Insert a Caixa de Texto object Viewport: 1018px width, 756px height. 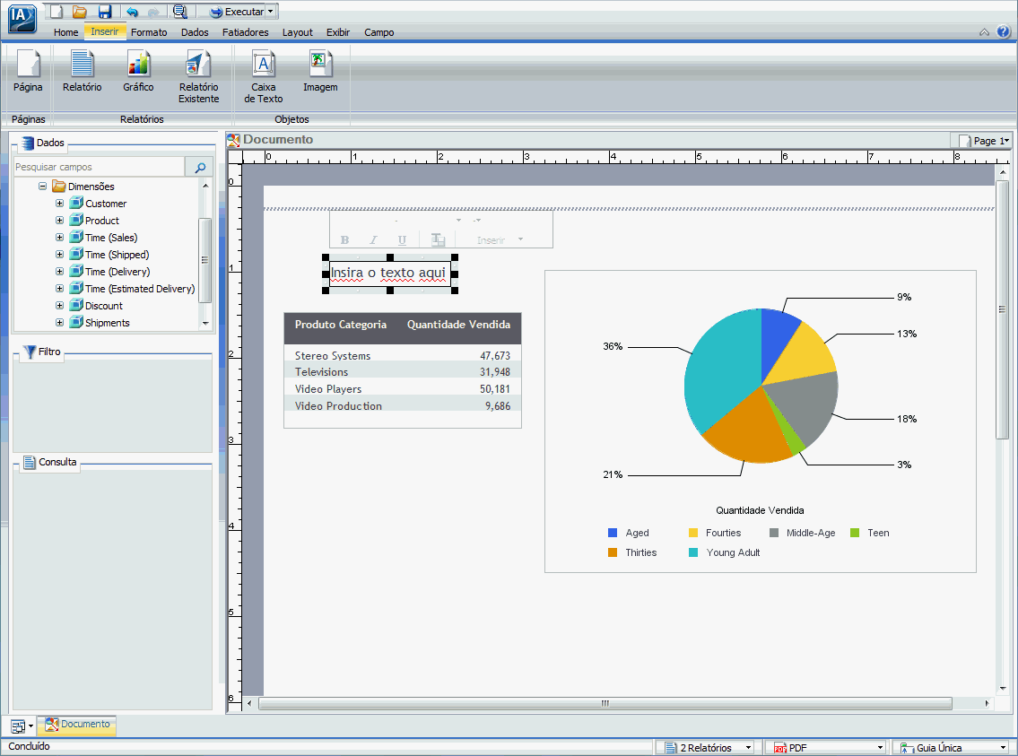263,76
